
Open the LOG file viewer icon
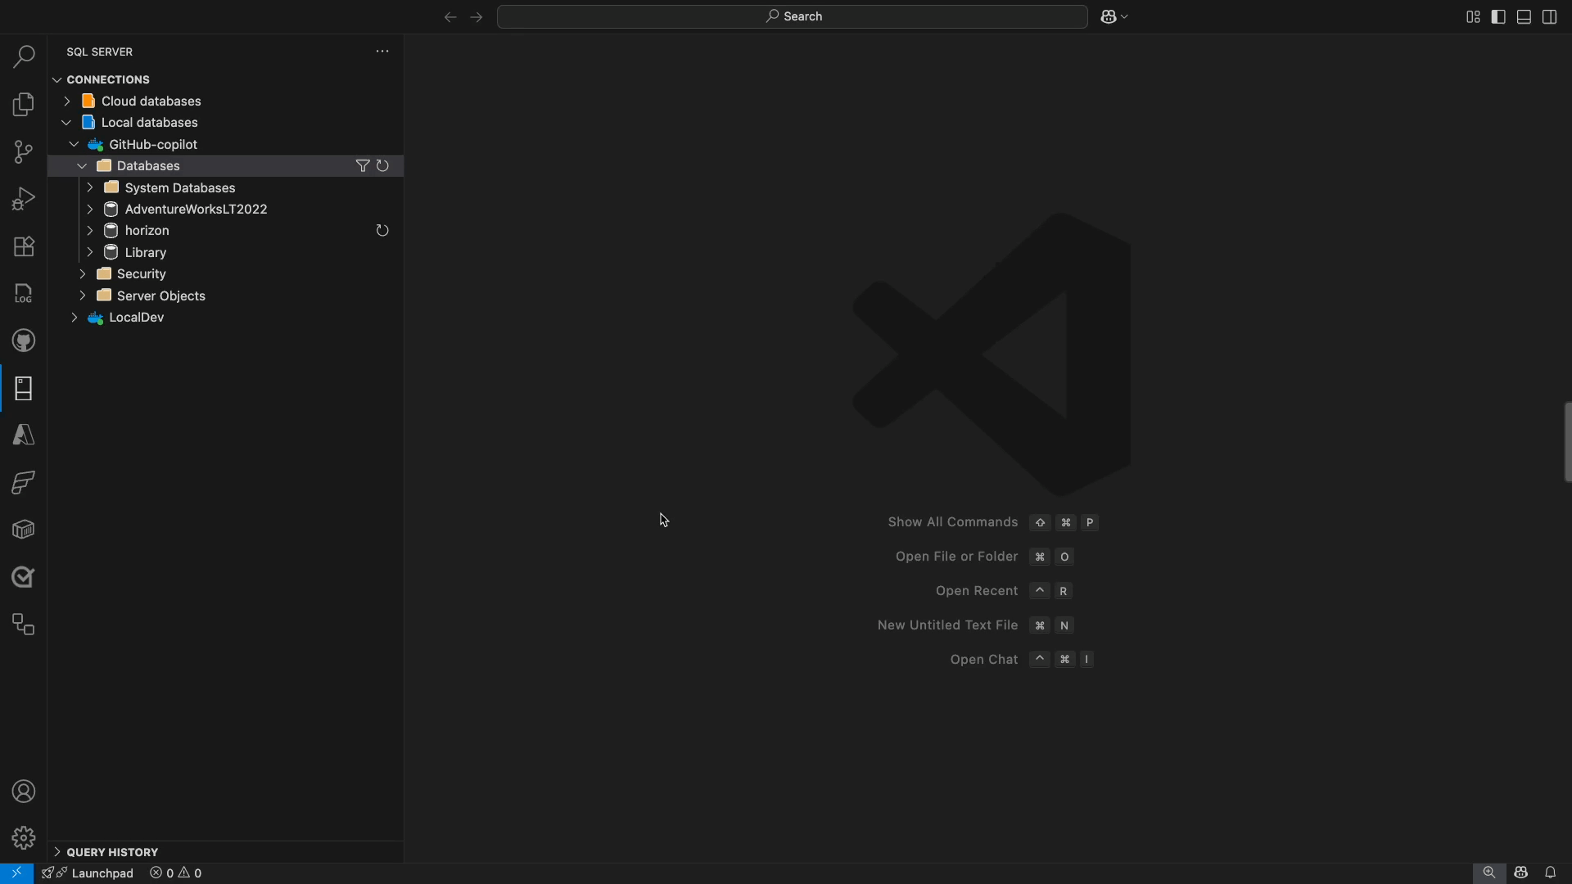pos(24,293)
